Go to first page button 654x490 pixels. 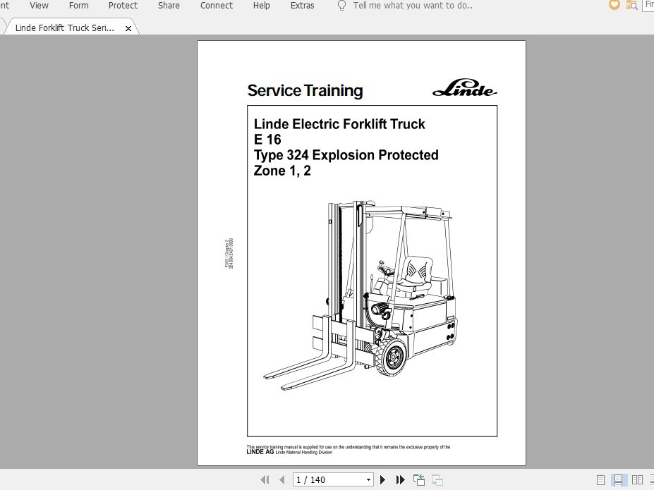(265, 479)
